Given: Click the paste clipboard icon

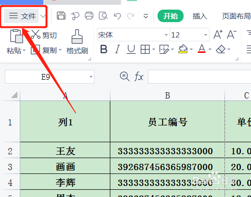Looking at the screenshot, I should pos(16,36).
